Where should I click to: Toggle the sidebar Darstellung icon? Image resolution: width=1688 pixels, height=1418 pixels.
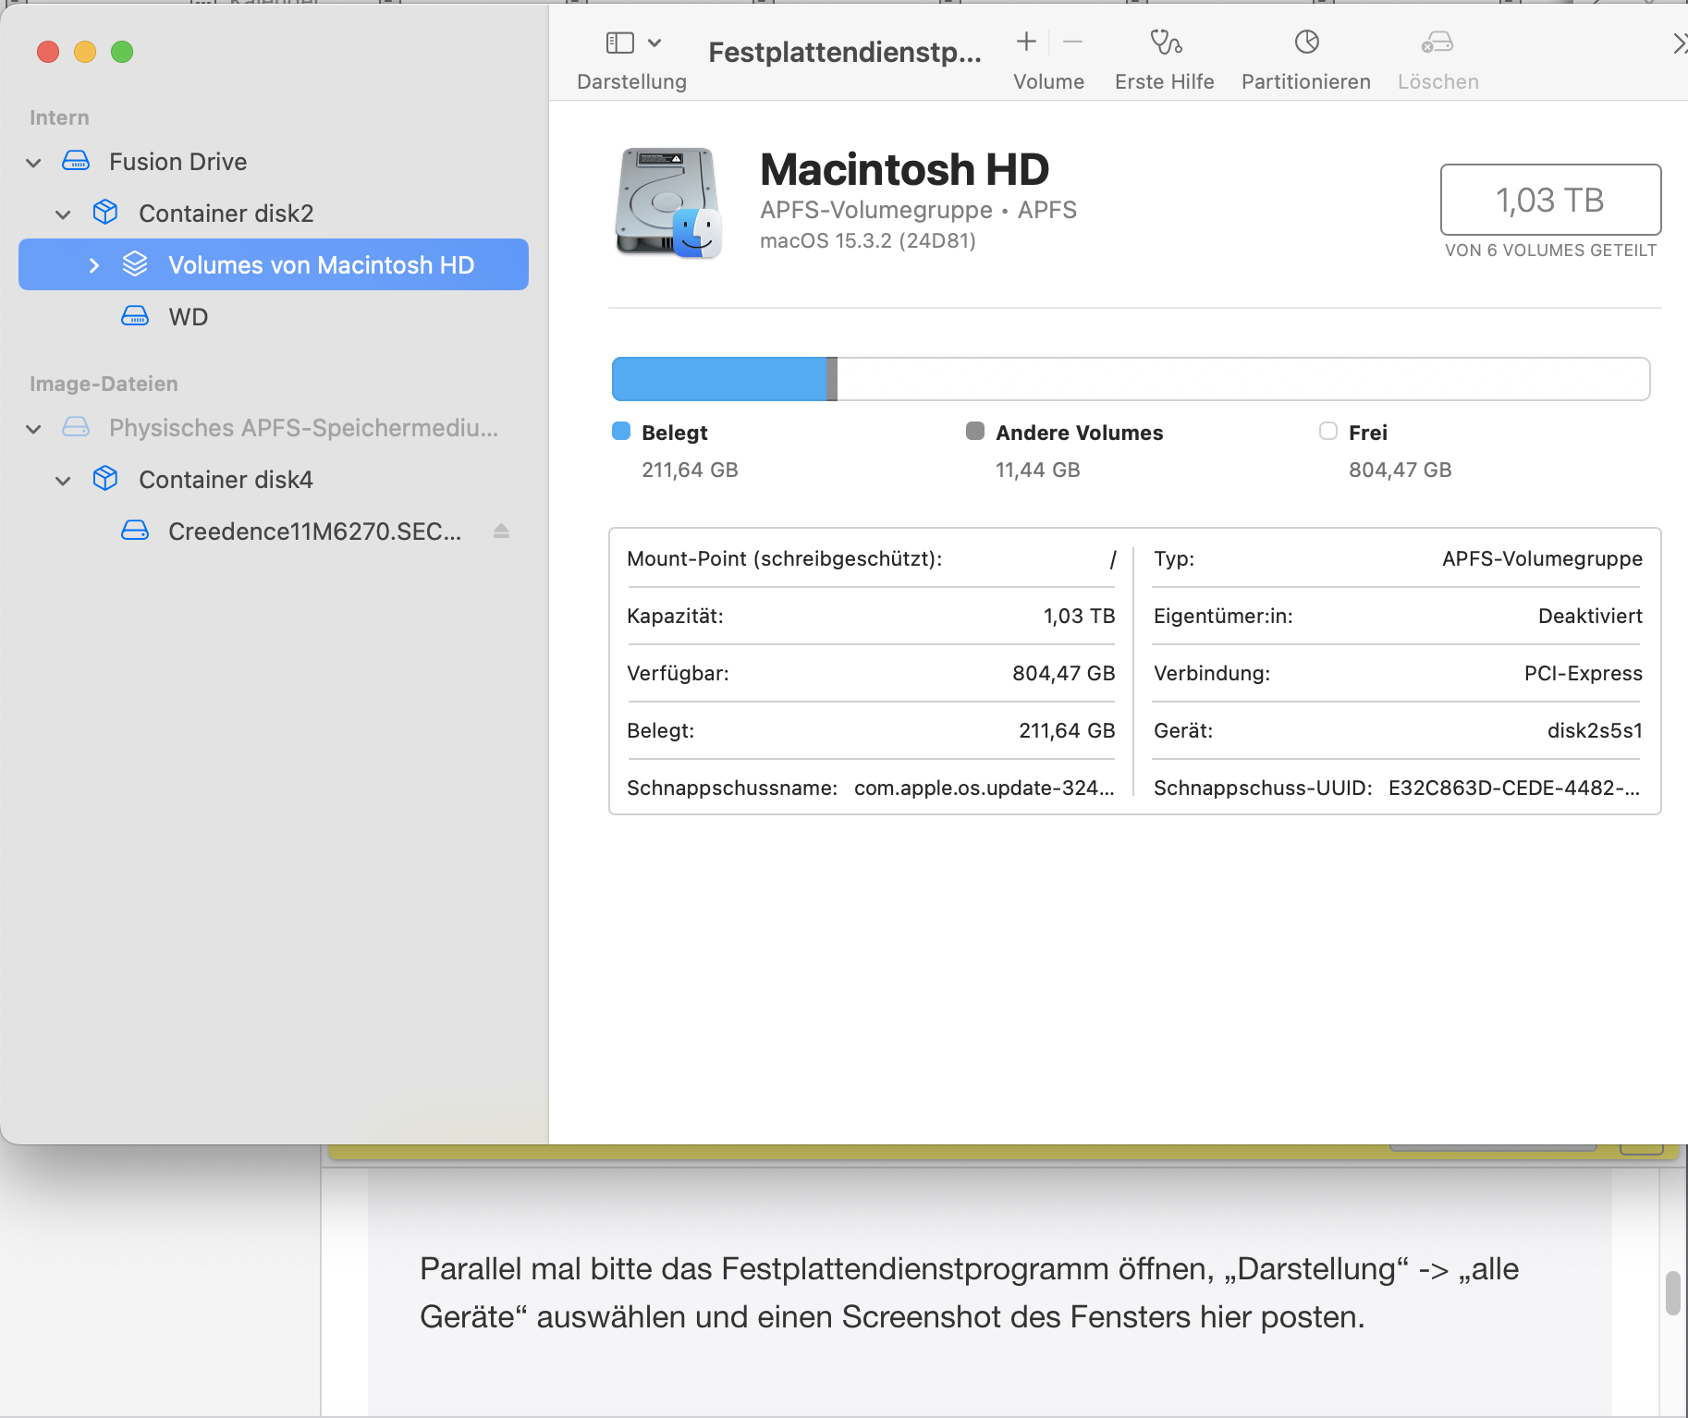pyautogui.click(x=619, y=43)
